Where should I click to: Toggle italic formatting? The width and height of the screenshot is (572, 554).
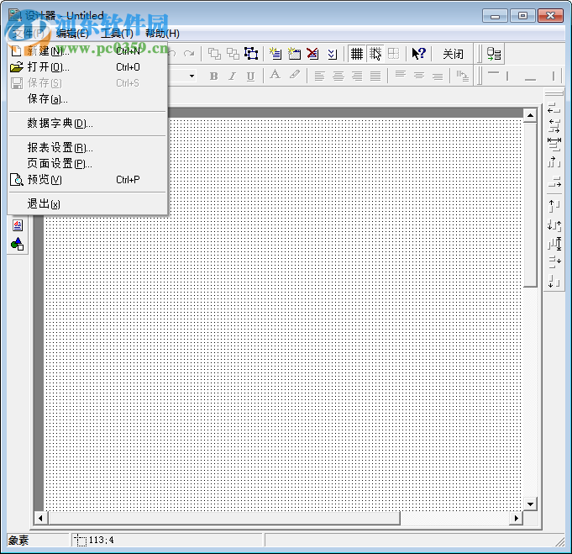pos(232,76)
